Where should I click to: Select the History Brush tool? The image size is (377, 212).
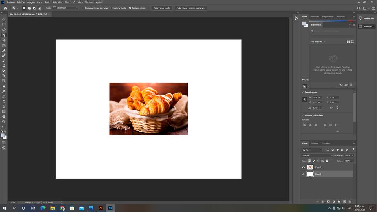point(4,71)
